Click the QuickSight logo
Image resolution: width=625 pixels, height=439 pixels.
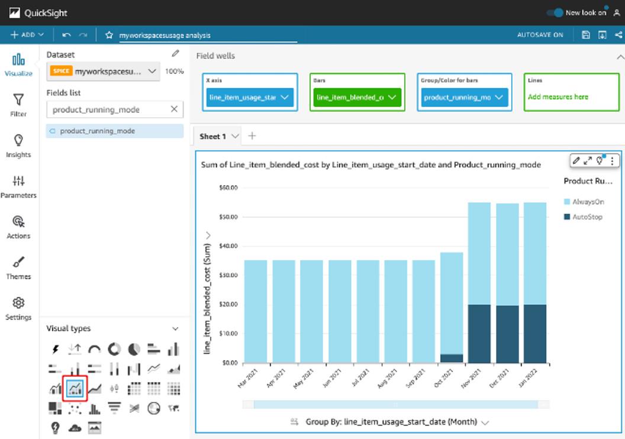pyautogui.click(x=15, y=13)
